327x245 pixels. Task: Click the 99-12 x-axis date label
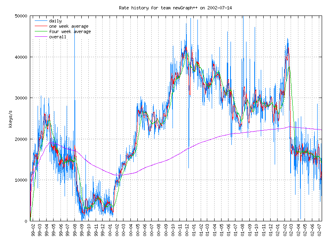pos(103,230)
